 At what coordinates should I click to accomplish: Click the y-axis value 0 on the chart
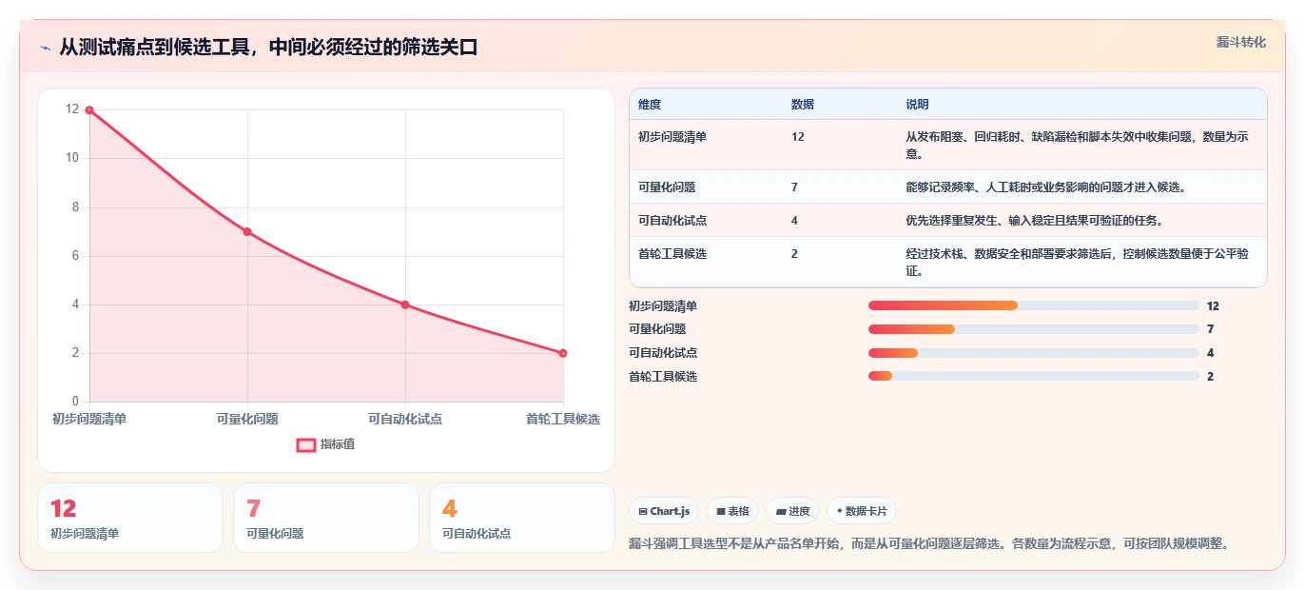click(75, 402)
